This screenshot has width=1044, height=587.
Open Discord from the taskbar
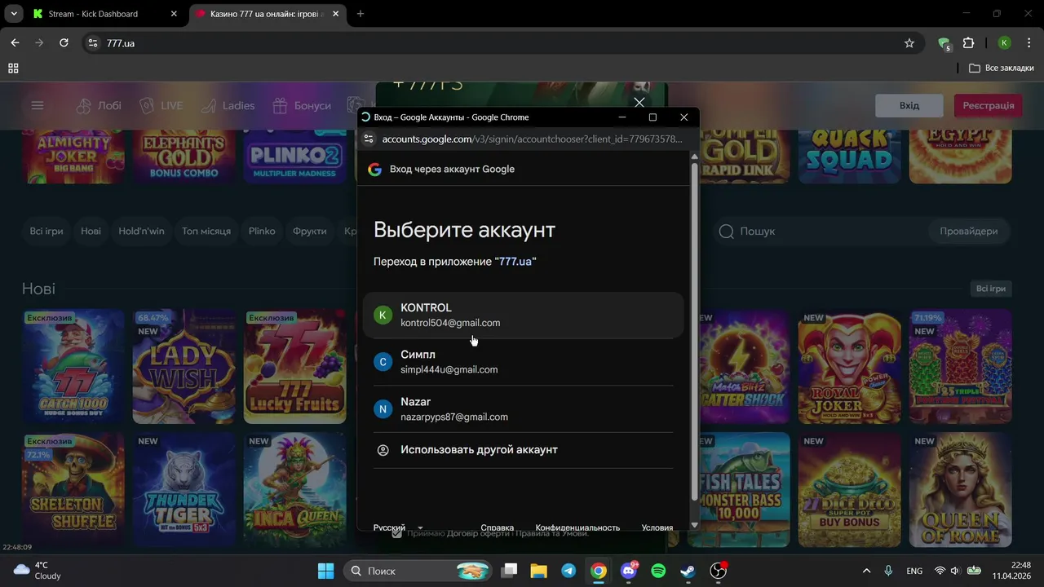pos(628,572)
